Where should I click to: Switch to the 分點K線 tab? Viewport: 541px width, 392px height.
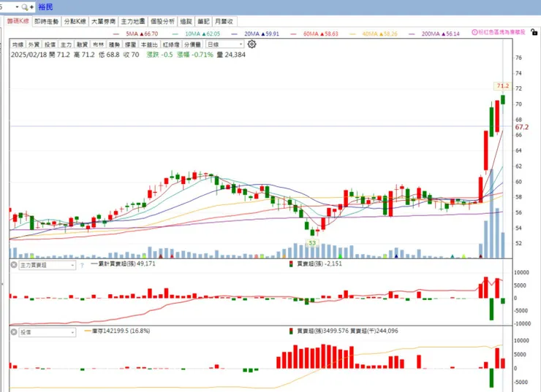[x=75, y=21]
